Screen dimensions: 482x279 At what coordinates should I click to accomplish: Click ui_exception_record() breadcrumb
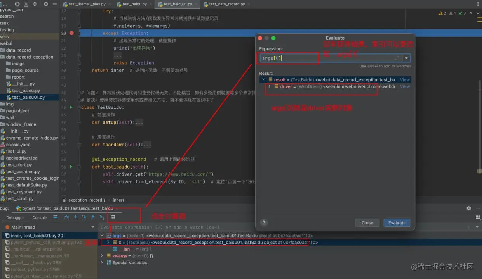coord(84,200)
